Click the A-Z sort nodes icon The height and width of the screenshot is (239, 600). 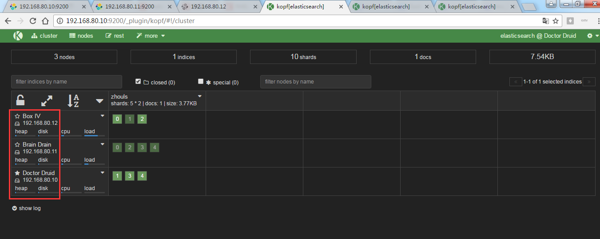[x=73, y=101]
